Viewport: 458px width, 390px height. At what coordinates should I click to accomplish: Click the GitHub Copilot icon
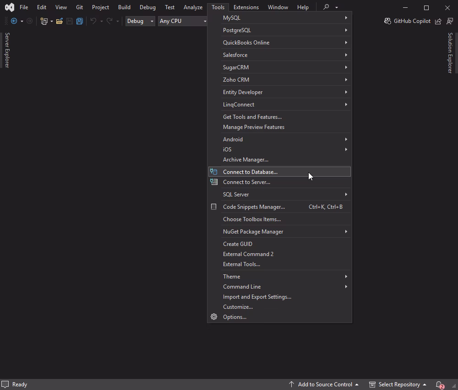point(387,21)
